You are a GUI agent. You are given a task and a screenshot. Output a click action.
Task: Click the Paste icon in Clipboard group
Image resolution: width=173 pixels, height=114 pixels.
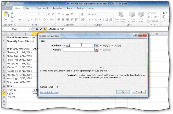click(6, 14)
